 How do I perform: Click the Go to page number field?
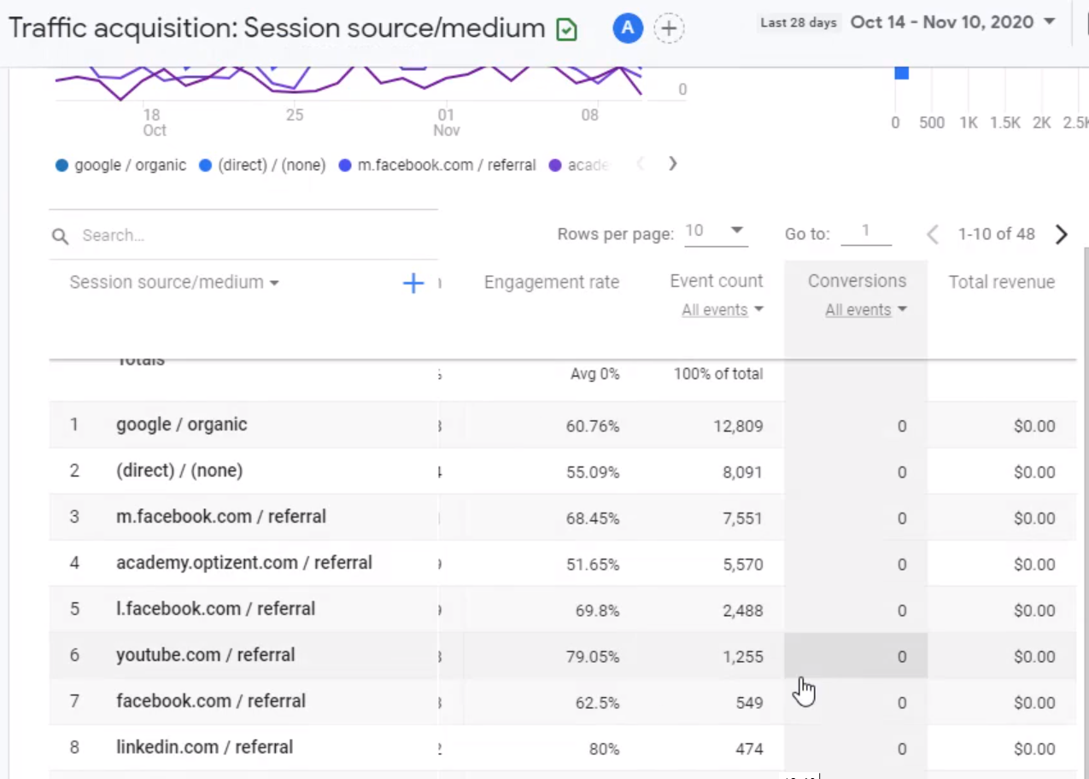tap(866, 231)
